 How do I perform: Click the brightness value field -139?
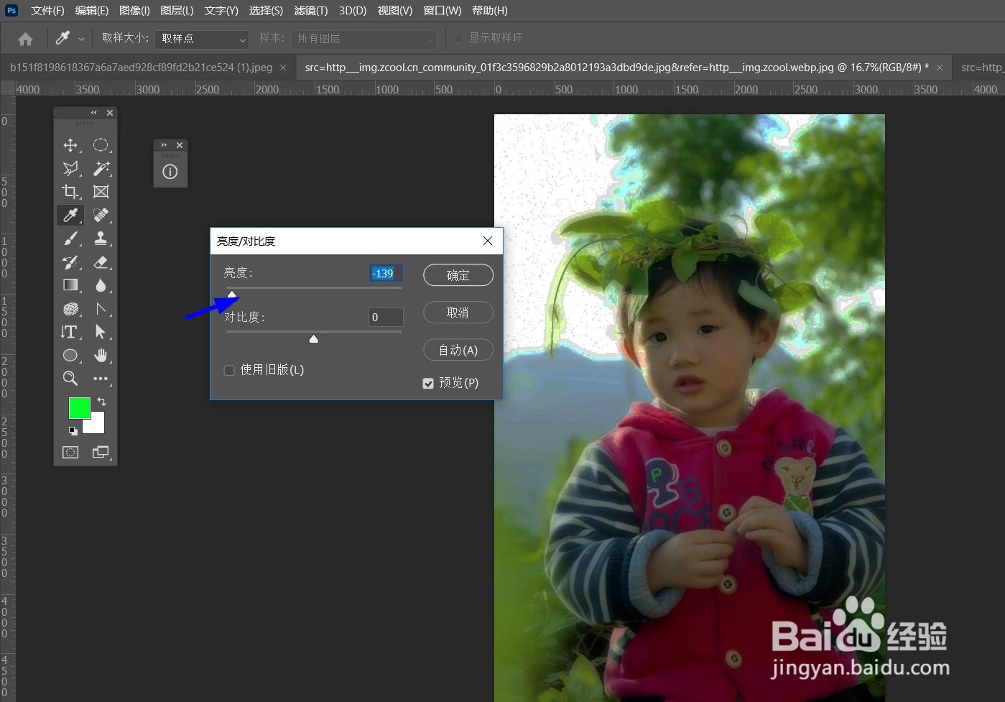[386, 273]
